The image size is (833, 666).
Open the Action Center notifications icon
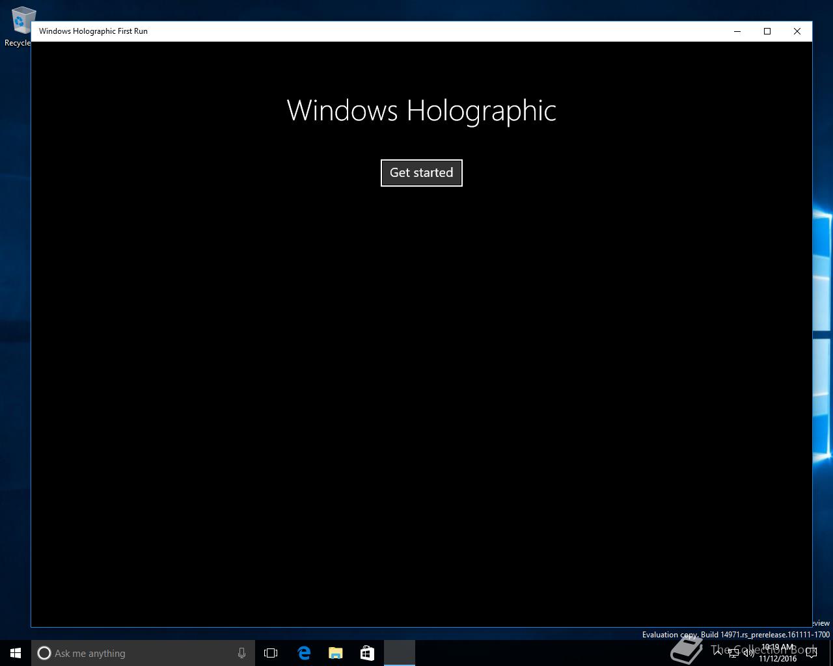pos(812,653)
